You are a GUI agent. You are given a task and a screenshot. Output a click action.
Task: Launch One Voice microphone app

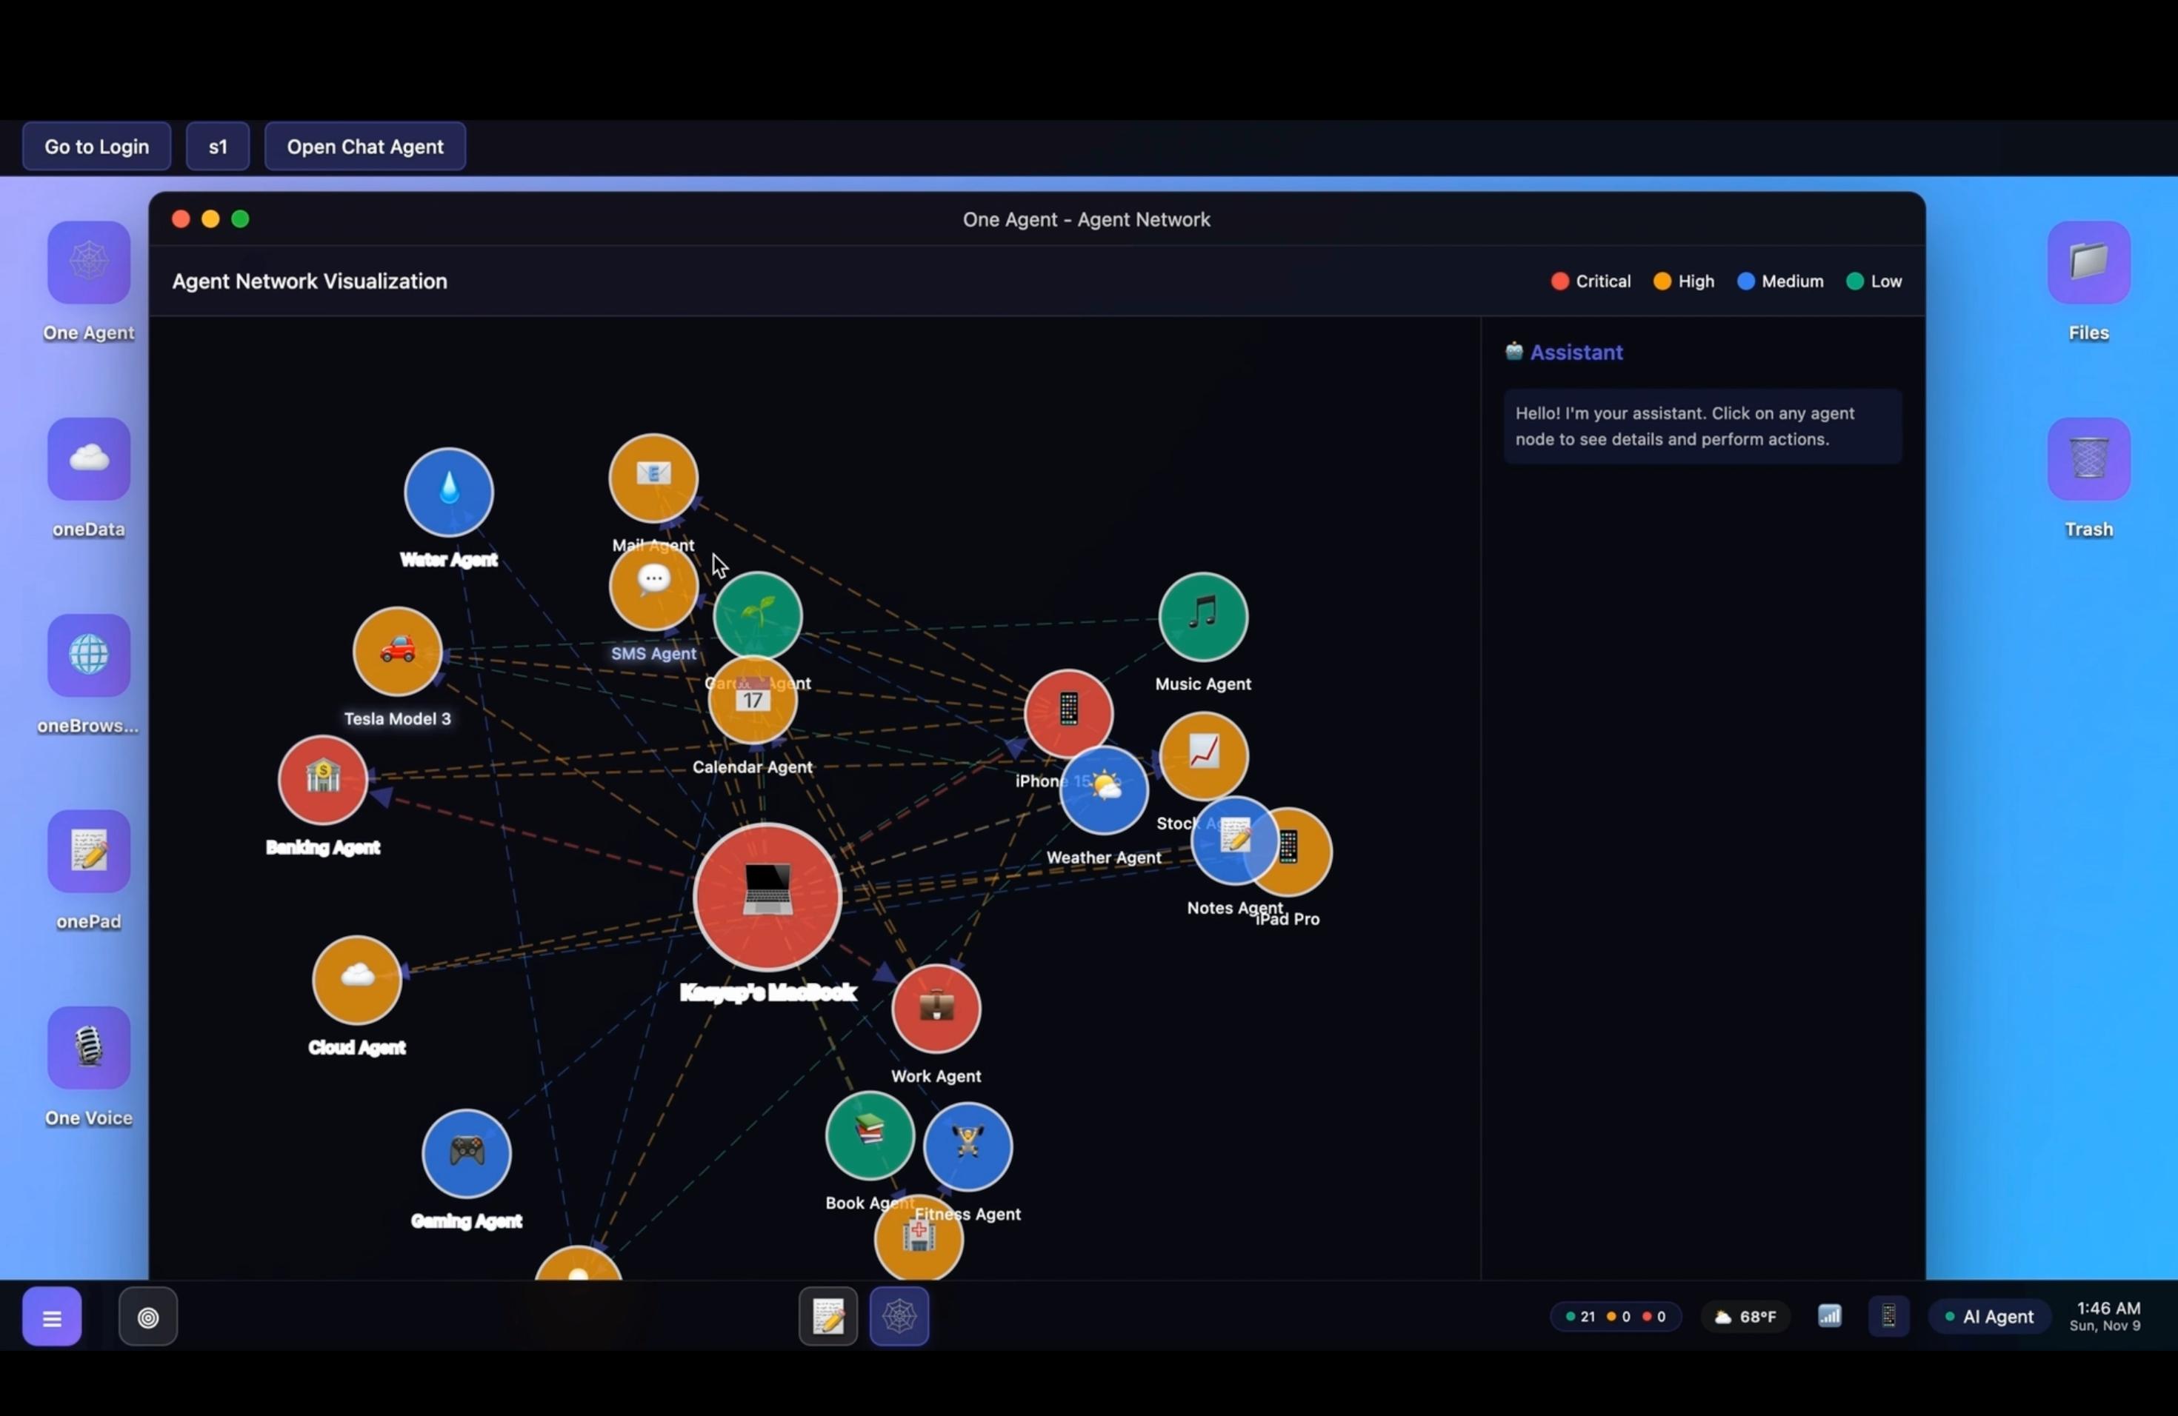[x=89, y=1048]
